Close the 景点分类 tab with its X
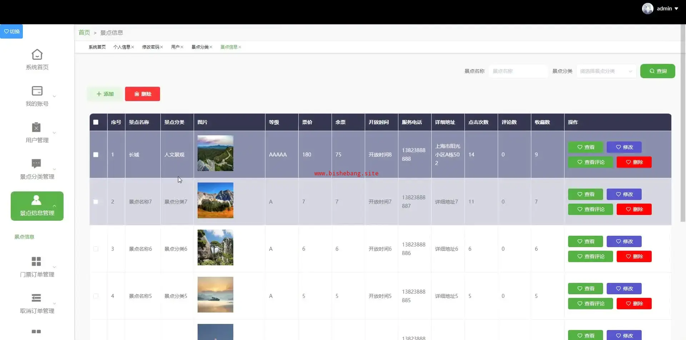This screenshot has height=340, width=686. [211, 47]
